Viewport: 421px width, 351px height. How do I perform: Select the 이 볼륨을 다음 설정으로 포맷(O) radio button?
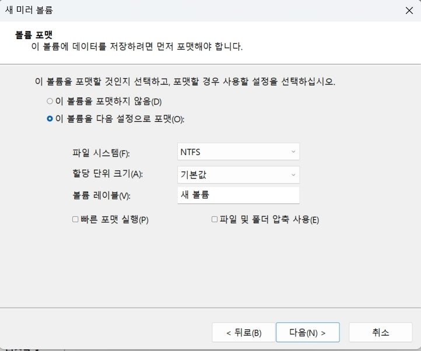50,118
